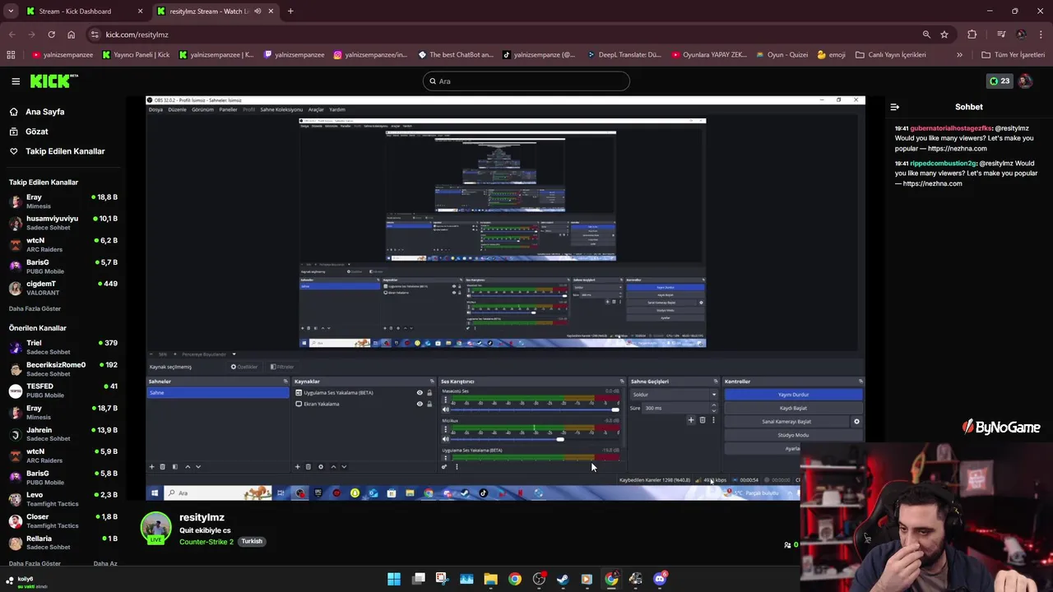
Task: Open the Chrome apps grid shortcut
Action: pos(11,55)
